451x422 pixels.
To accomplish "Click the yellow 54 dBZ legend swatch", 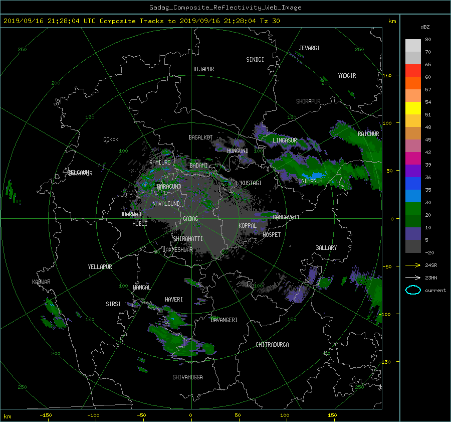I will (x=413, y=108).
